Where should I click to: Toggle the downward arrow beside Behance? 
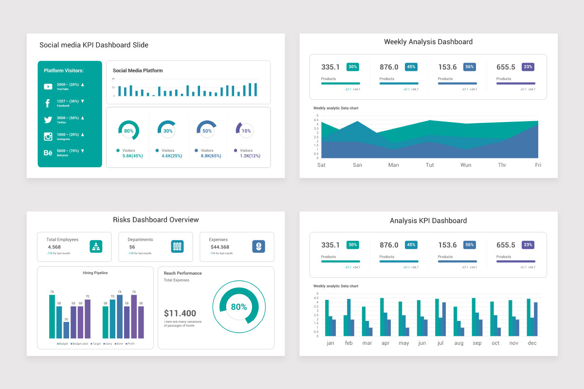pos(83,151)
